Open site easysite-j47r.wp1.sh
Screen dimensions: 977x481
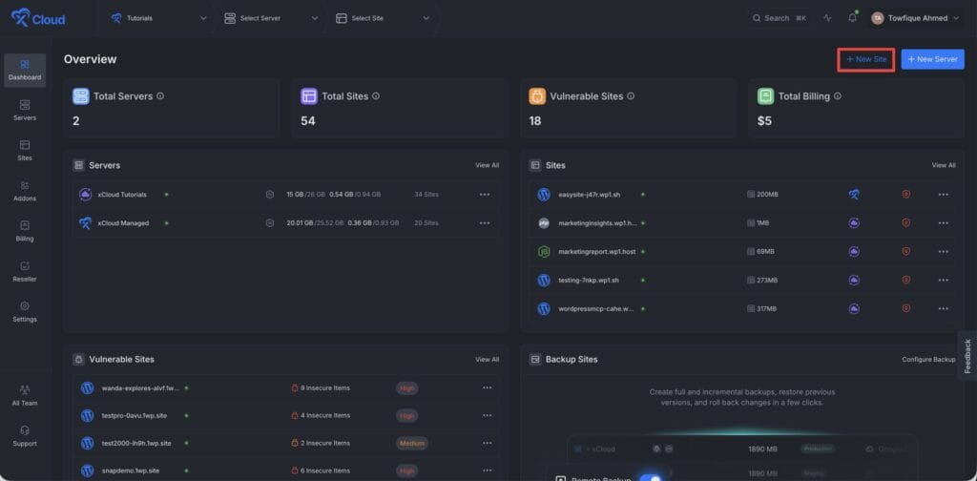(589, 195)
